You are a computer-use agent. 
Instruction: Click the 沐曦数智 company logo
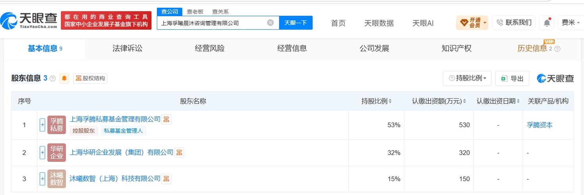[57, 179]
